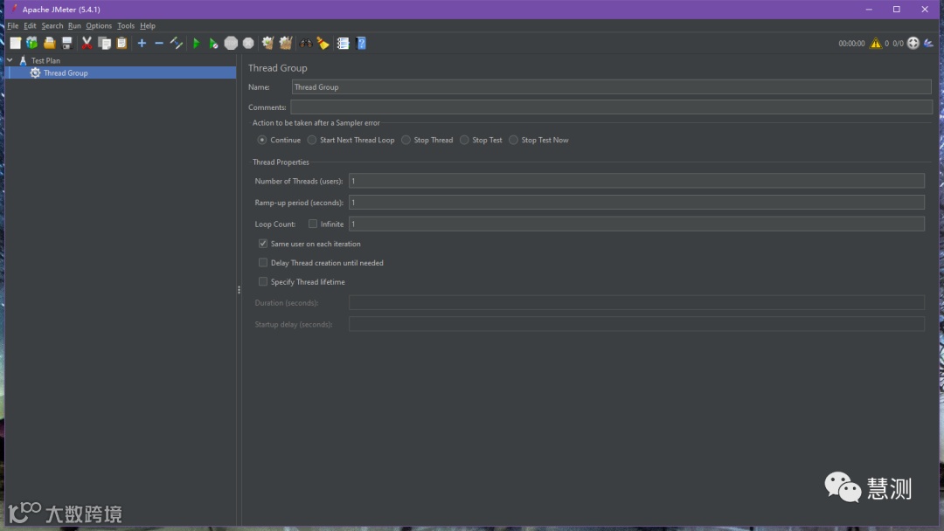This screenshot has height=531, width=944.
Task: Open Search with the binoculars icon
Action: click(x=306, y=43)
